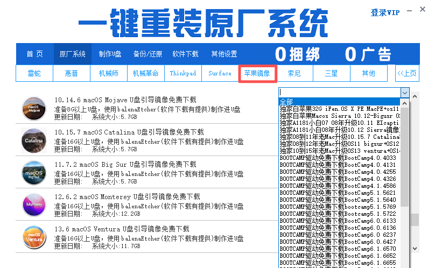Choose the 雷蛇 brand button
This screenshot has height=268, width=435.
click(34, 73)
